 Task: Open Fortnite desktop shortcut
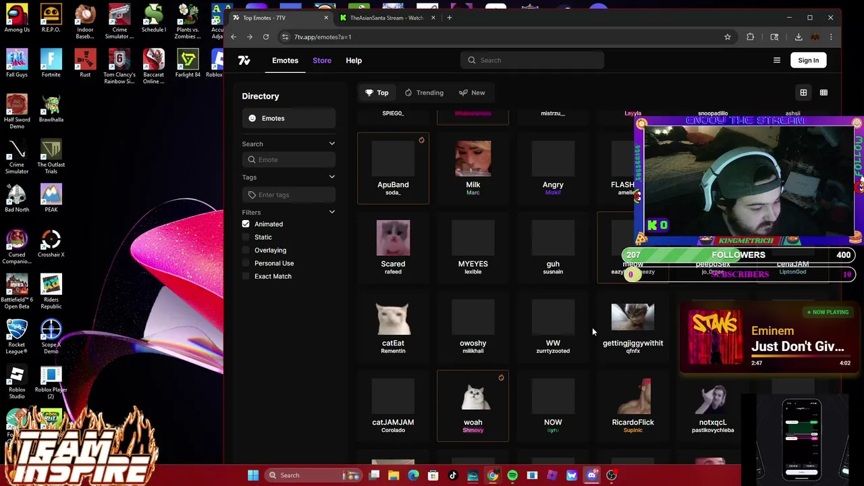click(x=51, y=63)
